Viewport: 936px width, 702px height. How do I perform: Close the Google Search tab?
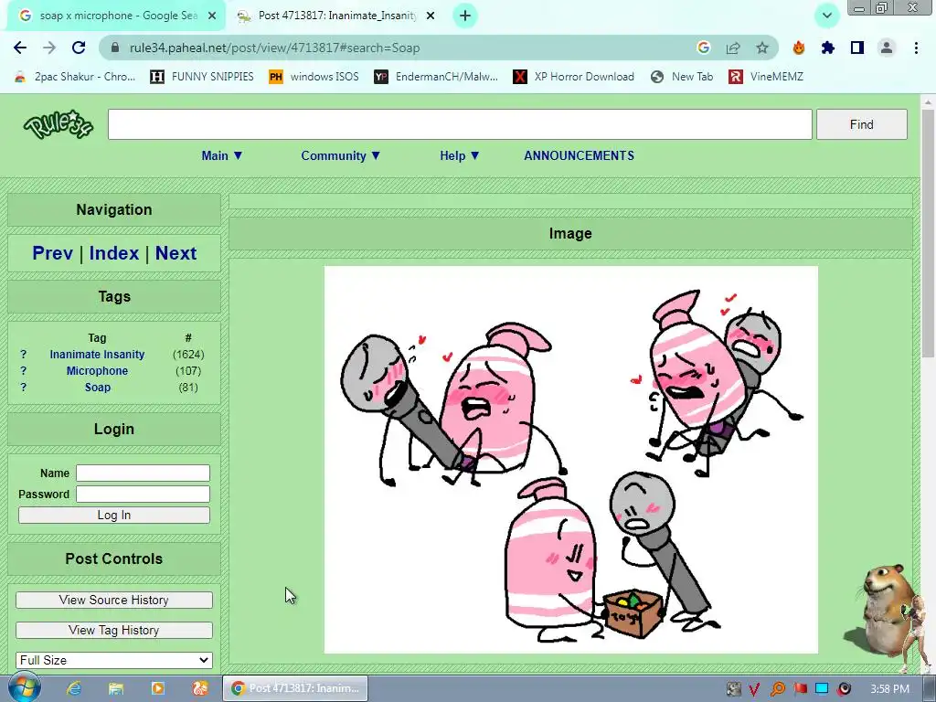[x=212, y=16]
